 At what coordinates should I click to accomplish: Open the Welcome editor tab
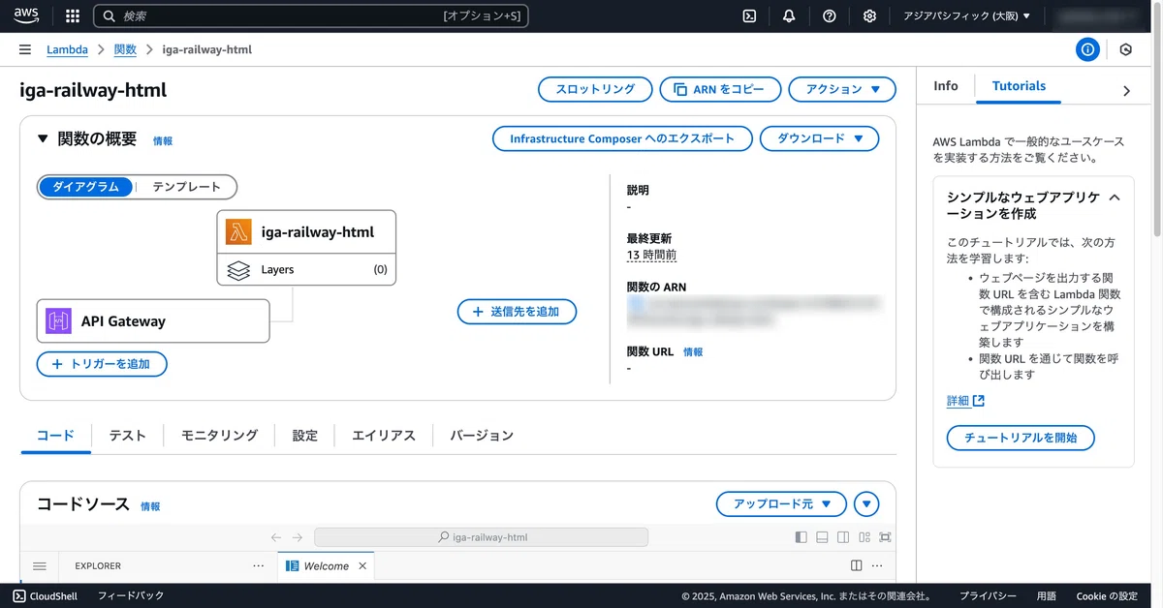point(326,566)
